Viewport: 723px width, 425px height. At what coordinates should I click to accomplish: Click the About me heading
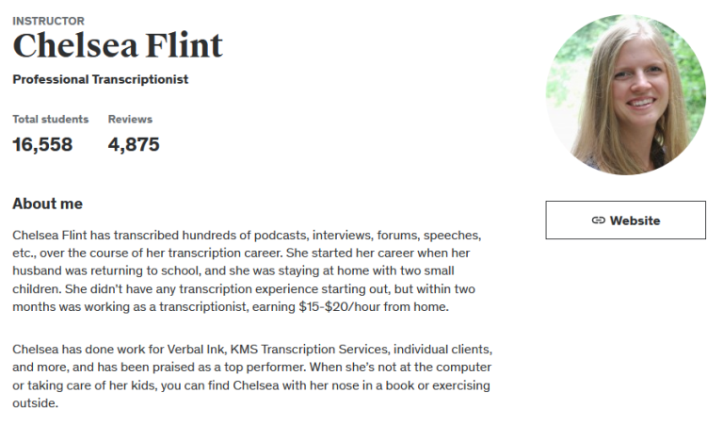[x=47, y=204]
